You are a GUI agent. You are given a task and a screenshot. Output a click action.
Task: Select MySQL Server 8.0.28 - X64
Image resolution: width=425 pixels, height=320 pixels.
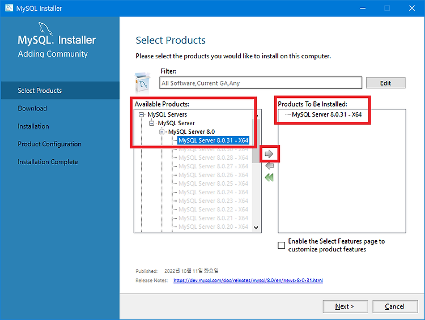pos(213,157)
